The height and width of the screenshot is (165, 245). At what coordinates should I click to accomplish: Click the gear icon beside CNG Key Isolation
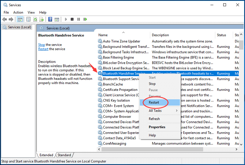(100, 100)
